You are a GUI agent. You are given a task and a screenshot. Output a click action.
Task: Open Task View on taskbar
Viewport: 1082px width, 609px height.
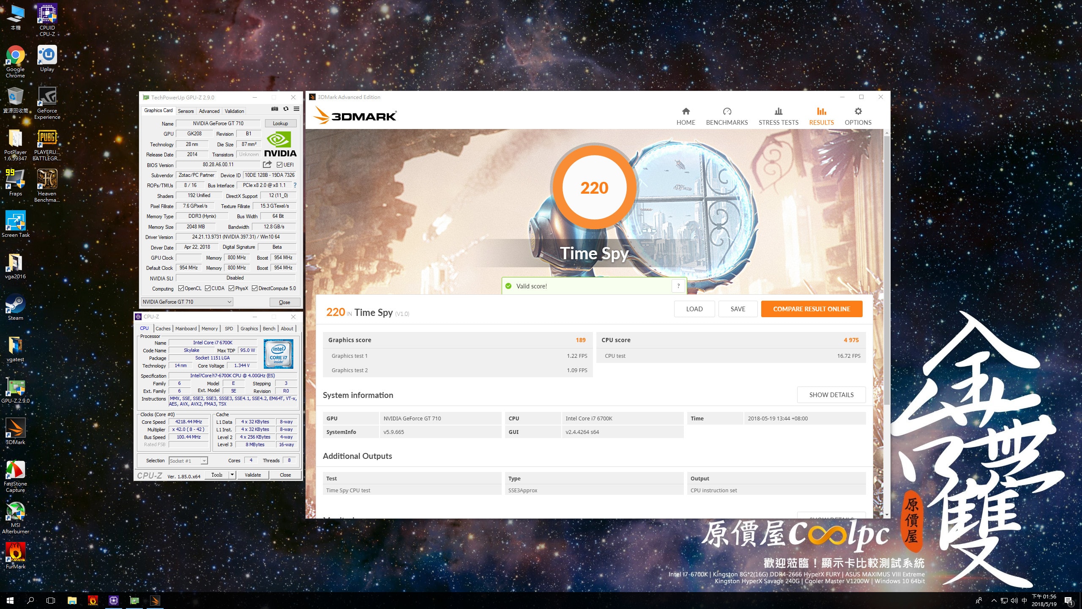coord(51,601)
